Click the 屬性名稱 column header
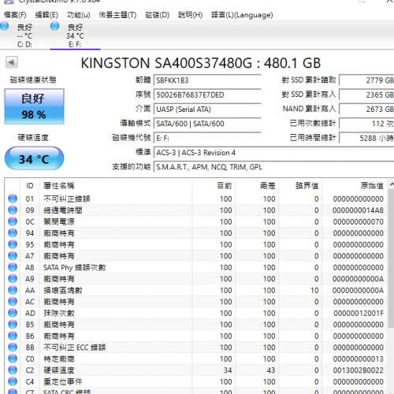The image size is (394, 394). [116, 186]
